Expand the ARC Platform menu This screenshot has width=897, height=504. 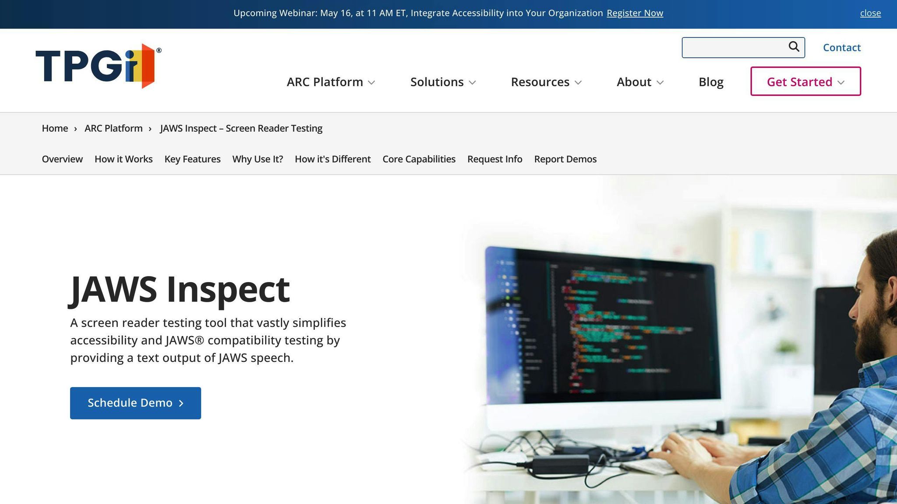[331, 82]
